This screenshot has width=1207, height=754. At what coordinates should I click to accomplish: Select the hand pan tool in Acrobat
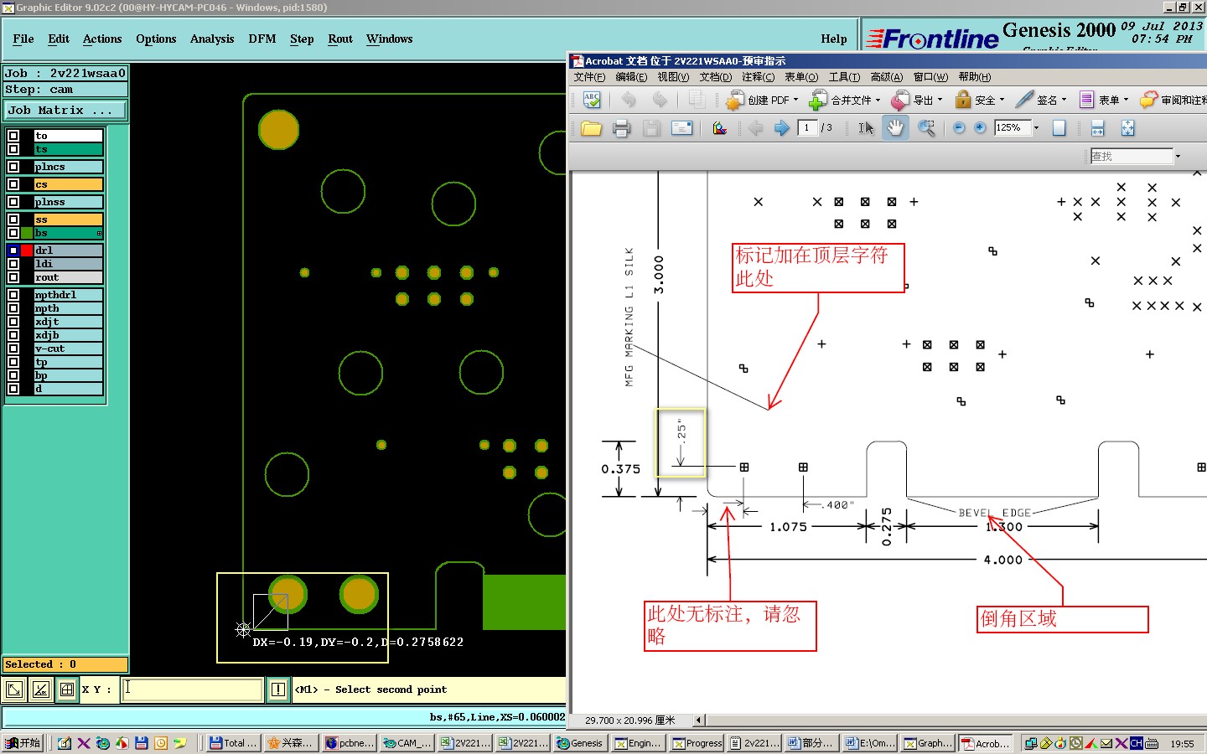[895, 127]
